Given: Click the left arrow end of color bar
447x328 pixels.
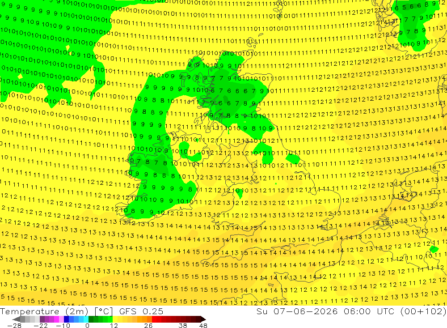Looking at the screenshot, I should coord(16,319).
